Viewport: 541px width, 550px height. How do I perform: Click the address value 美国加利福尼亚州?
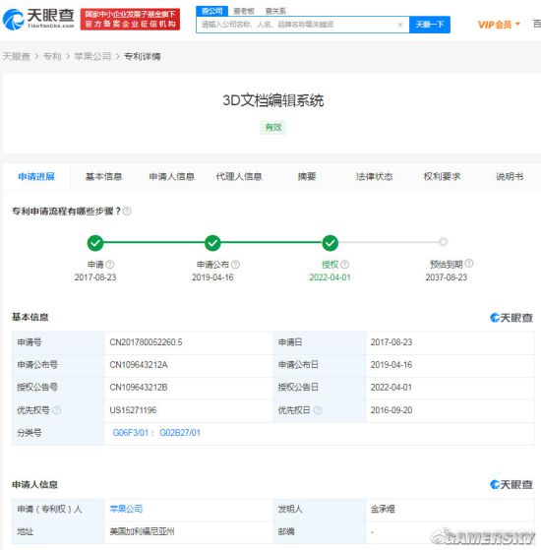[x=142, y=531]
